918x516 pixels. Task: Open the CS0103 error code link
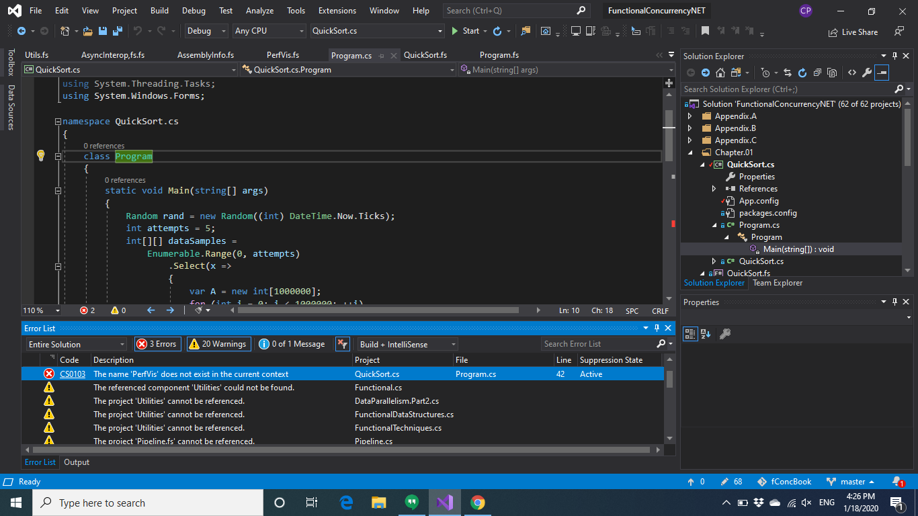(73, 374)
